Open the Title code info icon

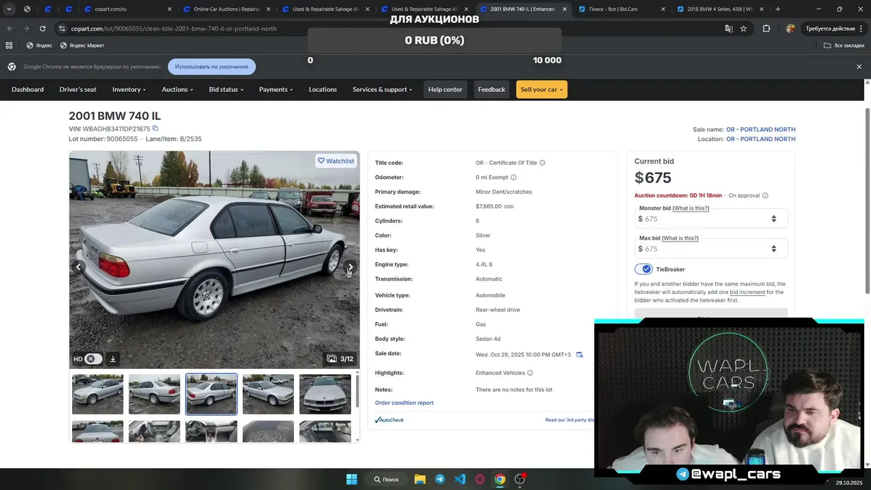[542, 163]
